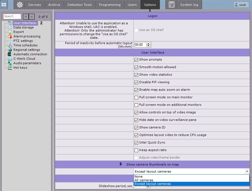Click the Audio parameters icon
This screenshot has height=191, width=252.
(10, 63)
